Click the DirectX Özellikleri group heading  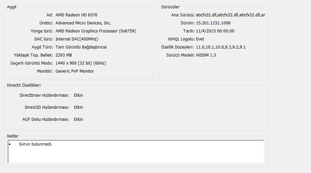pyautogui.click(x=24, y=85)
